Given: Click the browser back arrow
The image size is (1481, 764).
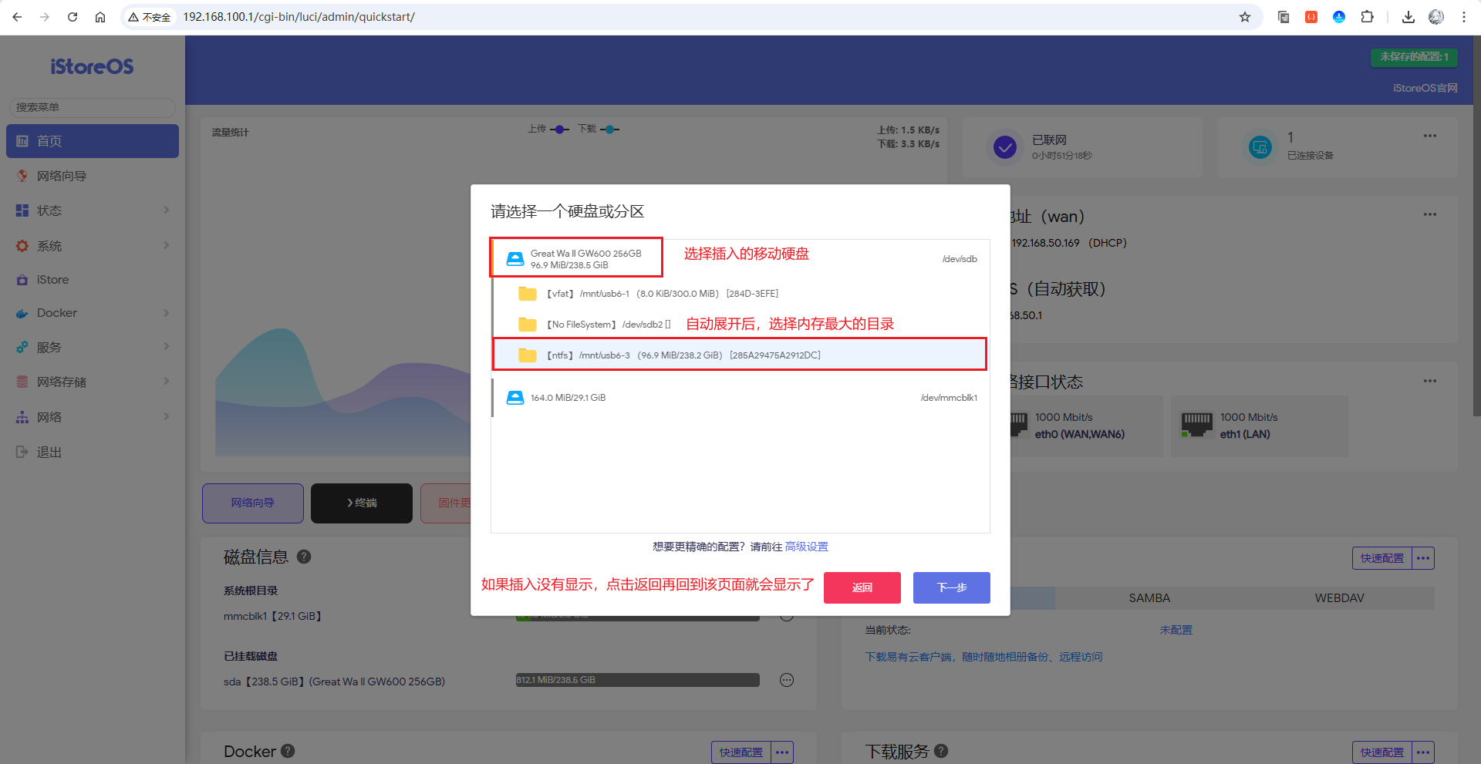Looking at the screenshot, I should pos(17,17).
